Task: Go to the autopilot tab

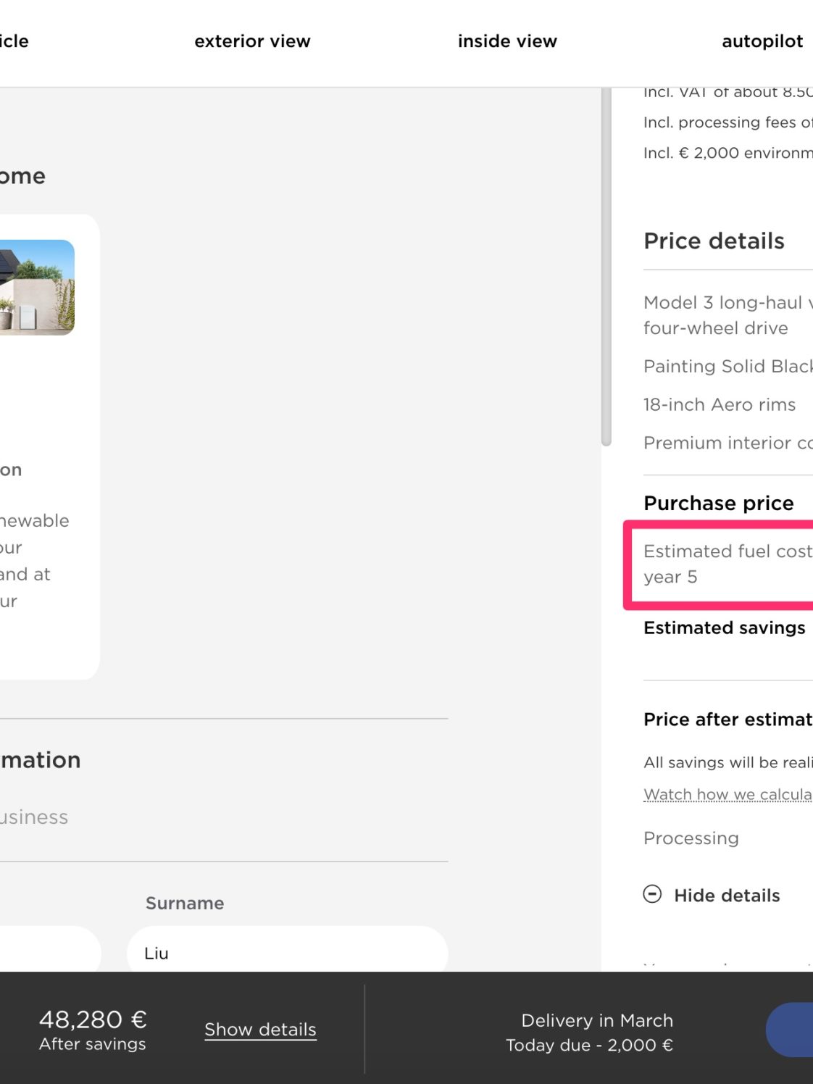Action: tap(762, 41)
